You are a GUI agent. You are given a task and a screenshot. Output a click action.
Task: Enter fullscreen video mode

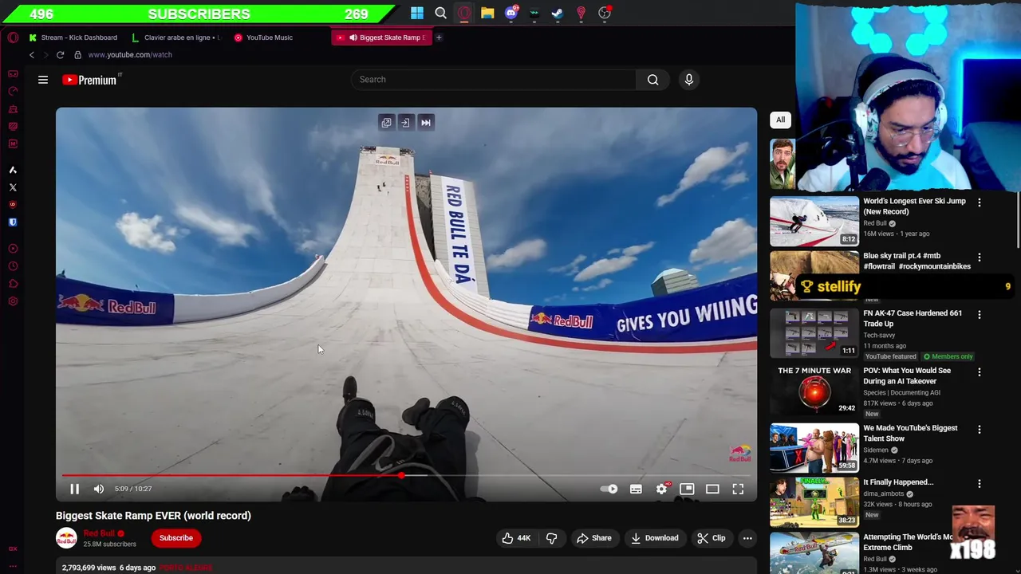(738, 489)
